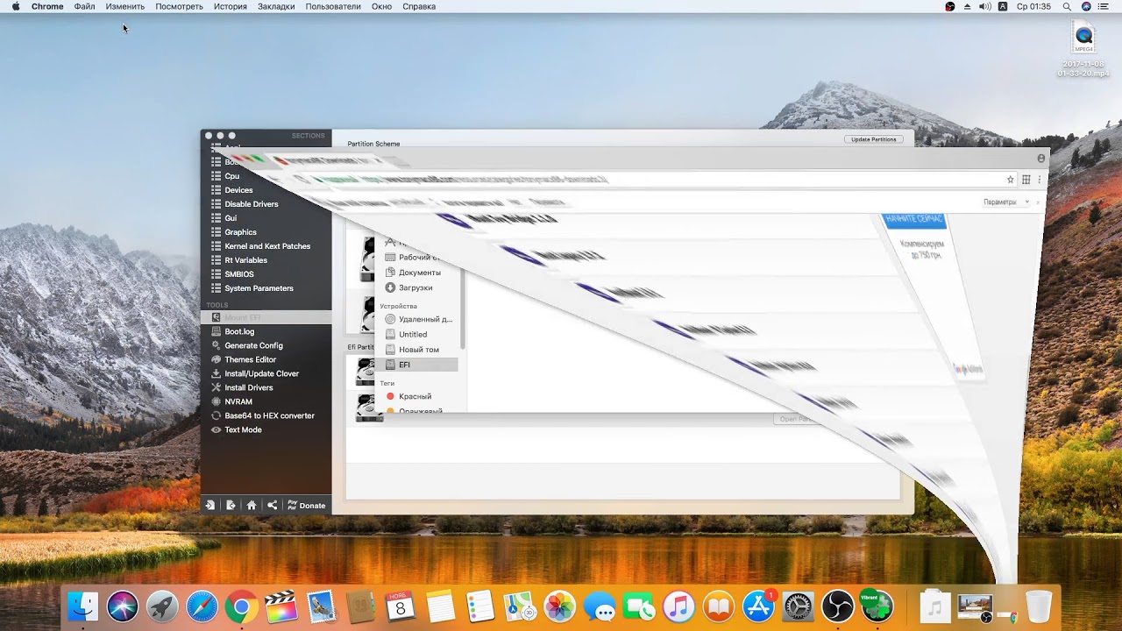Click the volume icon in the menu bar
Viewport: 1122px width, 631px height.
[984, 6]
